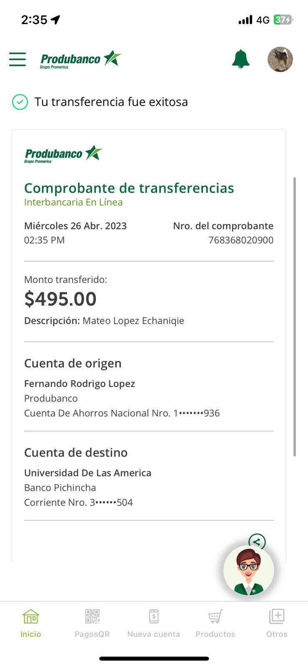Switch to the Productos tab
308x667 pixels.
tap(215, 623)
